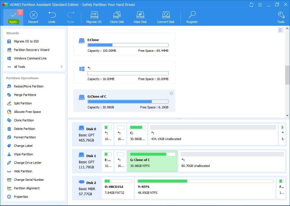
Task: Click Migrate OS to SSD wizard
Action: click(x=26, y=41)
